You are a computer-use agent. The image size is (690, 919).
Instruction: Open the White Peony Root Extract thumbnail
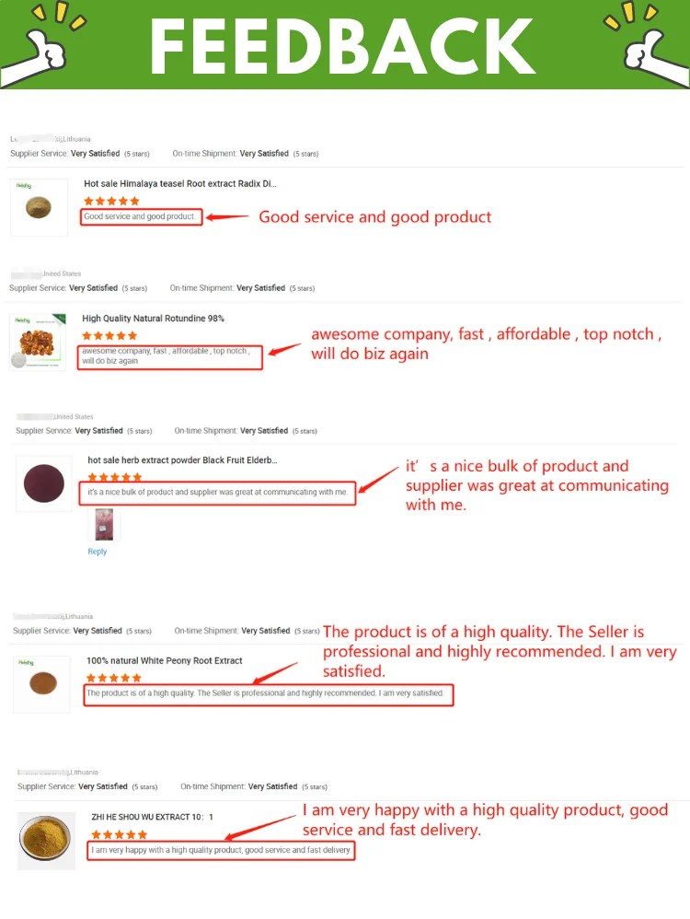41,683
